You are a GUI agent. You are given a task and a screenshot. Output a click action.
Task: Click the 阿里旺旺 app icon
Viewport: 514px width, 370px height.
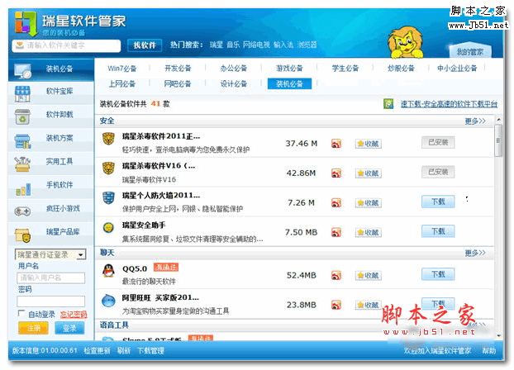[x=108, y=301]
